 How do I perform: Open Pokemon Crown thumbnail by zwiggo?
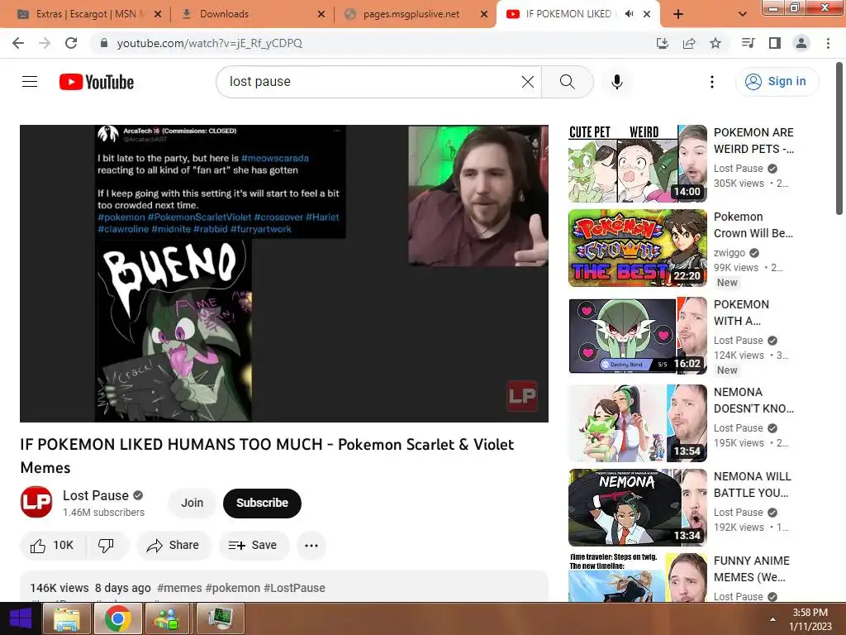[x=638, y=248]
